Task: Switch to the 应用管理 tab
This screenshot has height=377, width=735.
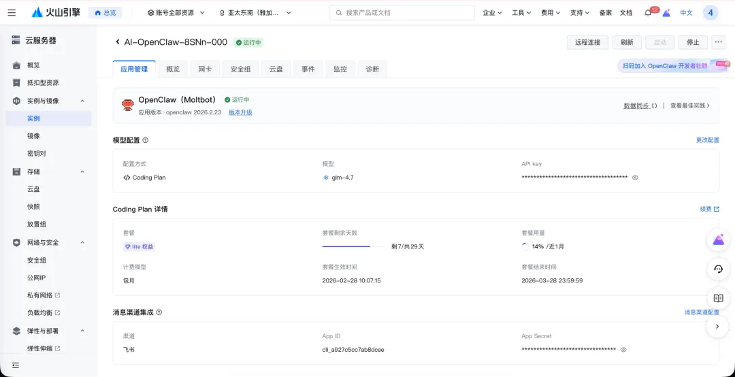Action: click(134, 69)
